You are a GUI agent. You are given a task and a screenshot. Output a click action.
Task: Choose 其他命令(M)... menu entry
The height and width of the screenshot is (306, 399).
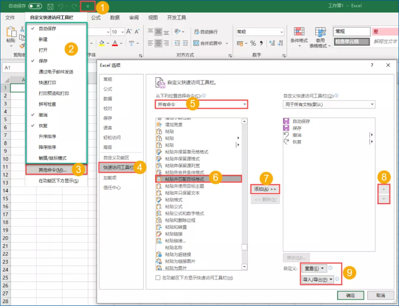56,170
